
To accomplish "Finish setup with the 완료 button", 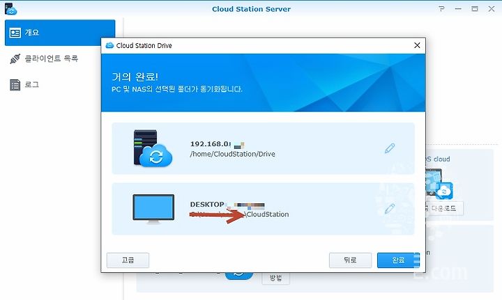I will point(398,260).
